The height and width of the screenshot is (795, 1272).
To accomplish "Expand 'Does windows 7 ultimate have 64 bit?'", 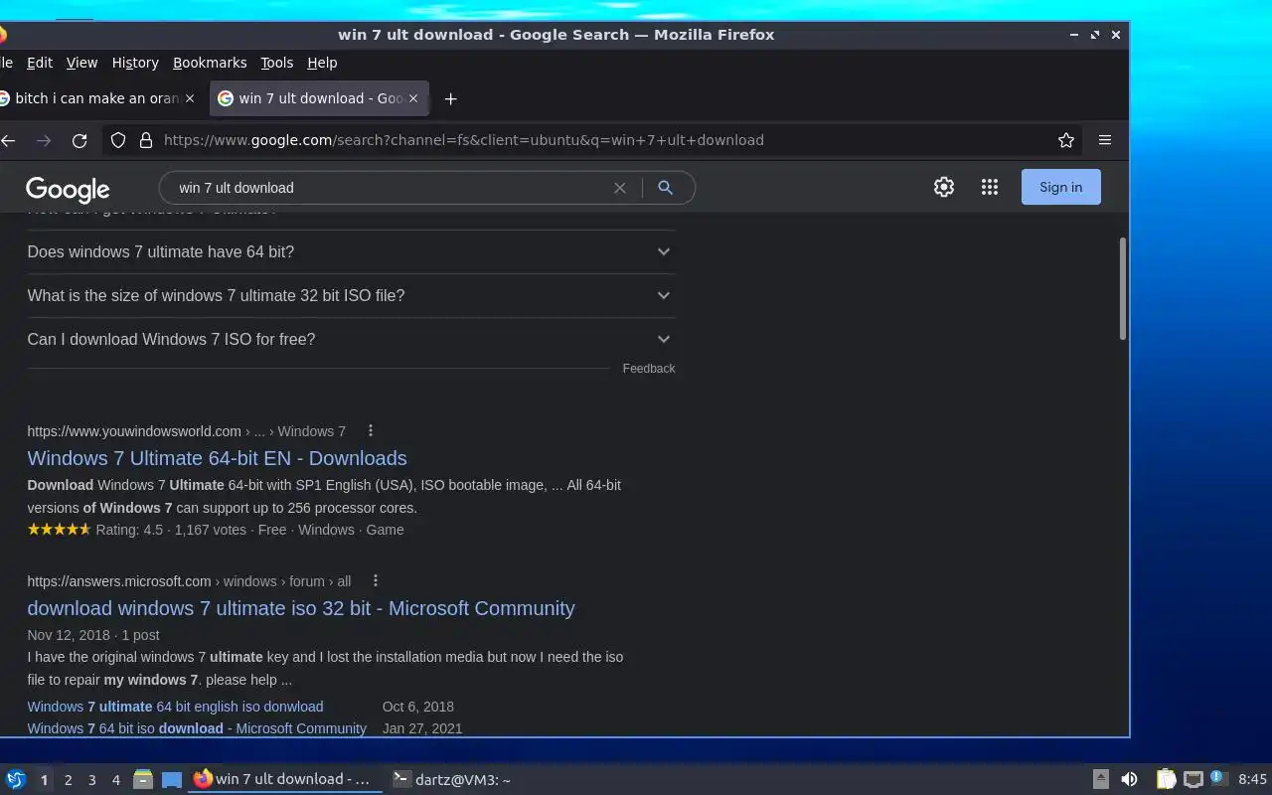I will coord(351,252).
